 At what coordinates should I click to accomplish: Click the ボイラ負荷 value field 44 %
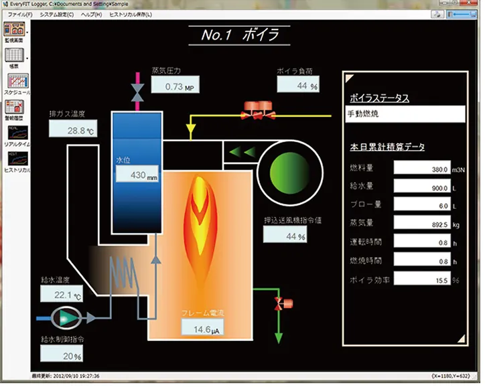298,84
